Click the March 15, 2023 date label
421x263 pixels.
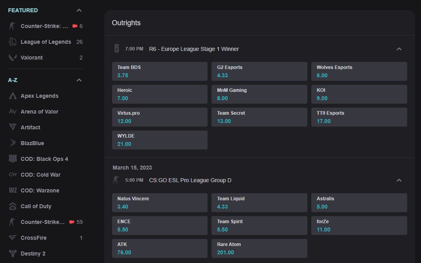[132, 168]
